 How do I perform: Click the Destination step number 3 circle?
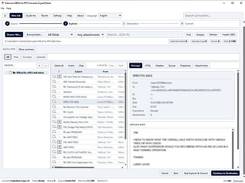(x=124, y=23)
